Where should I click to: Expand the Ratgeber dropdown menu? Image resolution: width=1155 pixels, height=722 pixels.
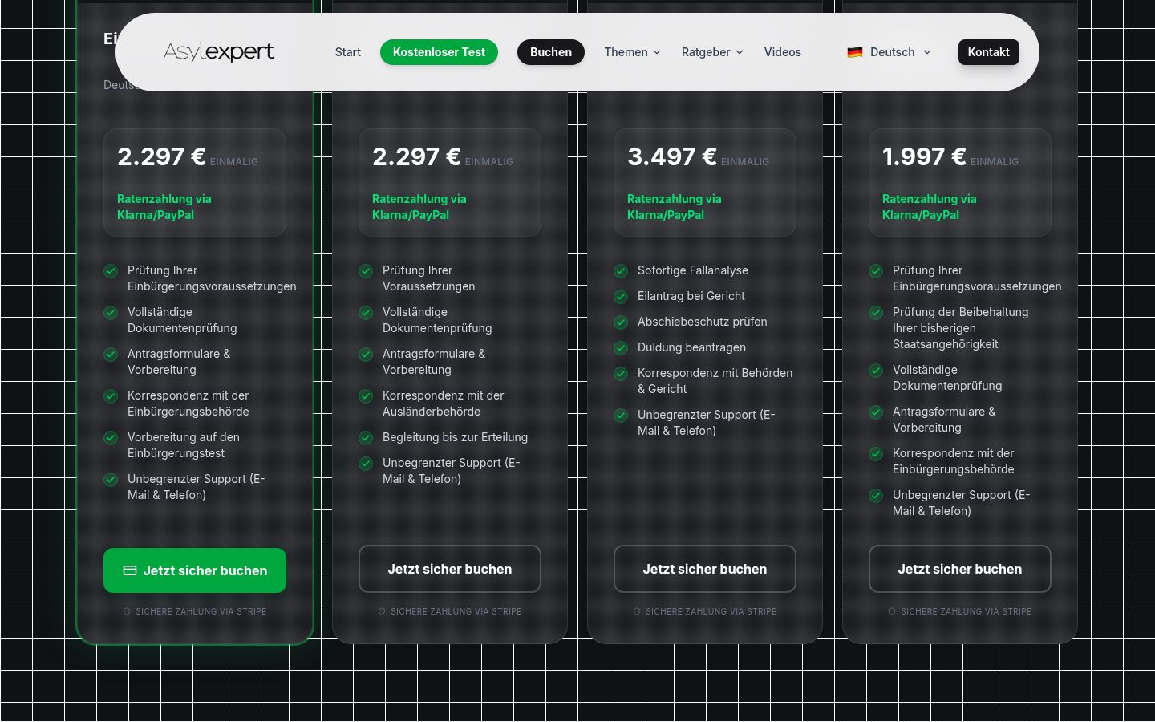712,52
